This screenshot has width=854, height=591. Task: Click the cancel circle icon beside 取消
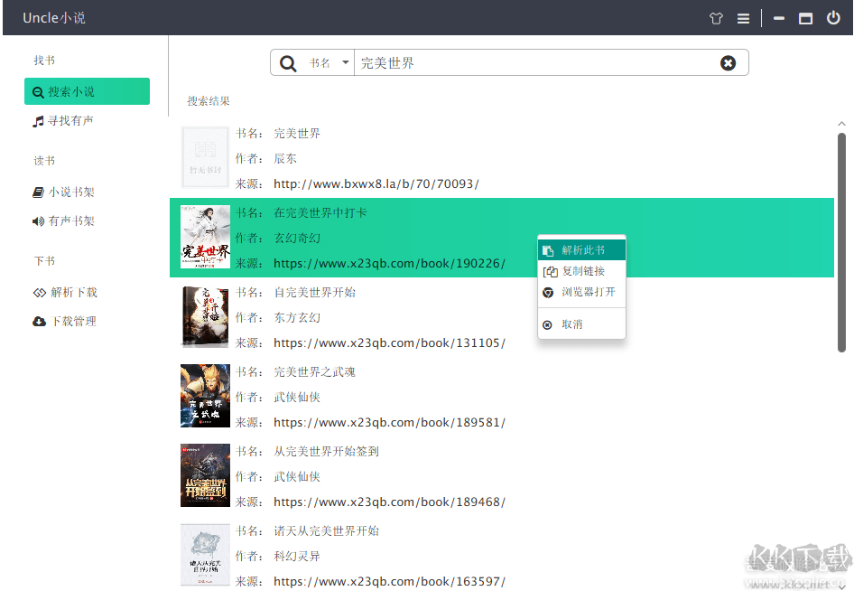pyautogui.click(x=547, y=325)
